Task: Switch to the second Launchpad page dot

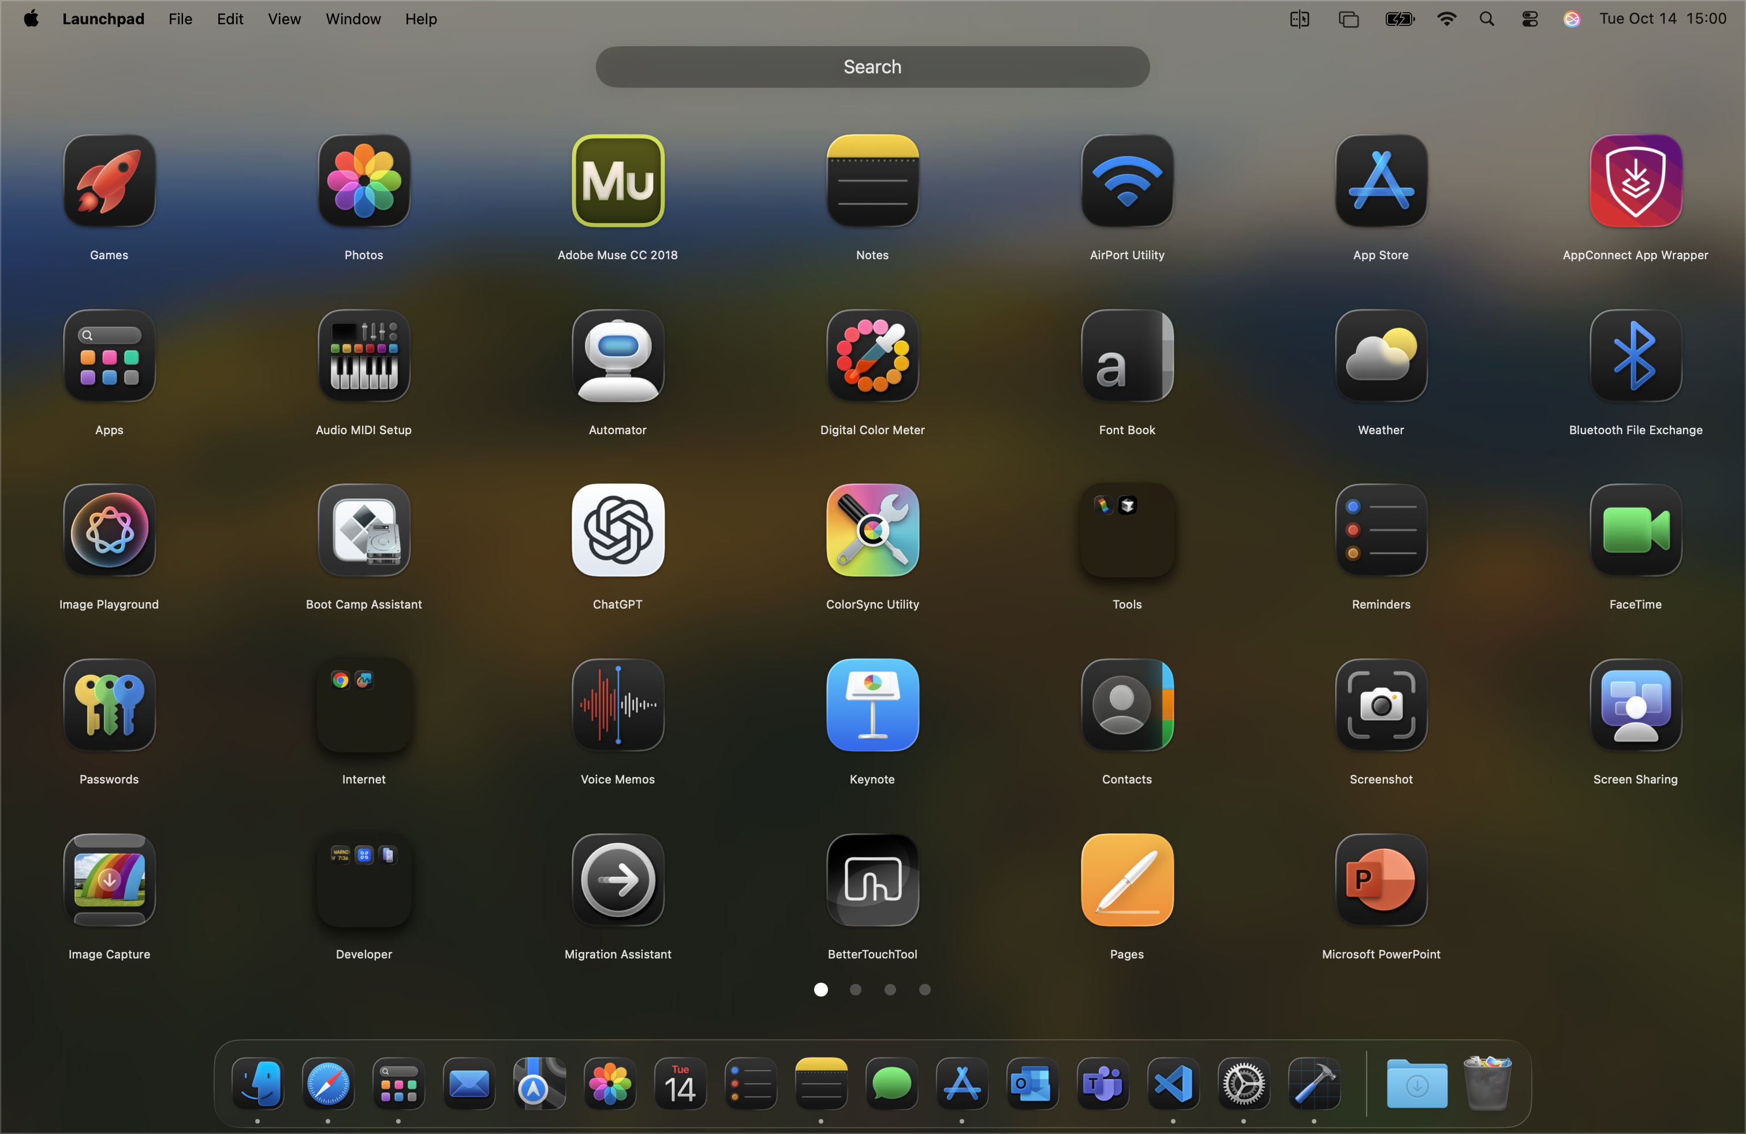Action: 856,990
